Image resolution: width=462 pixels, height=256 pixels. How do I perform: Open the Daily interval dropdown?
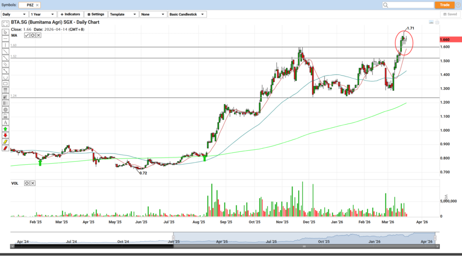(x=14, y=14)
